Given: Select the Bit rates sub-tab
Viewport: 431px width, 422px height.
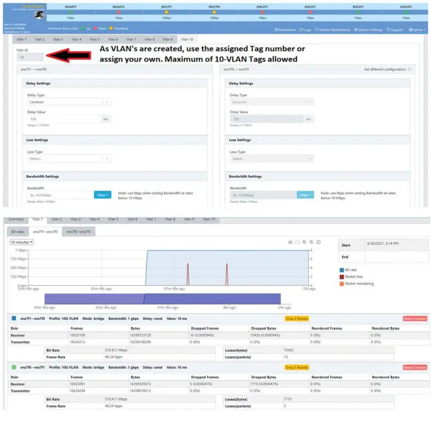Looking at the screenshot, I should pos(18,232).
